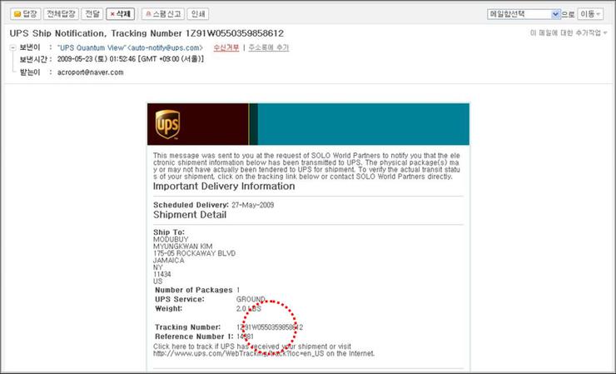Open 이 메일에 대한 추가작업 menu

pyautogui.click(x=569, y=33)
